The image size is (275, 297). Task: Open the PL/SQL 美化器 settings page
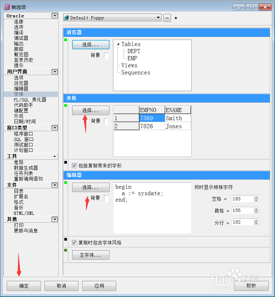(30, 100)
